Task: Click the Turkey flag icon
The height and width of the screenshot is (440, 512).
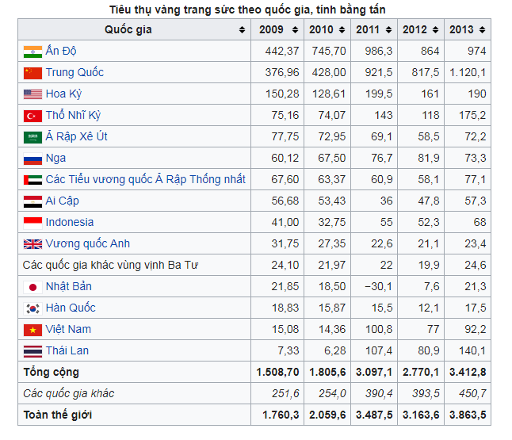Action: click(x=32, y=116)
